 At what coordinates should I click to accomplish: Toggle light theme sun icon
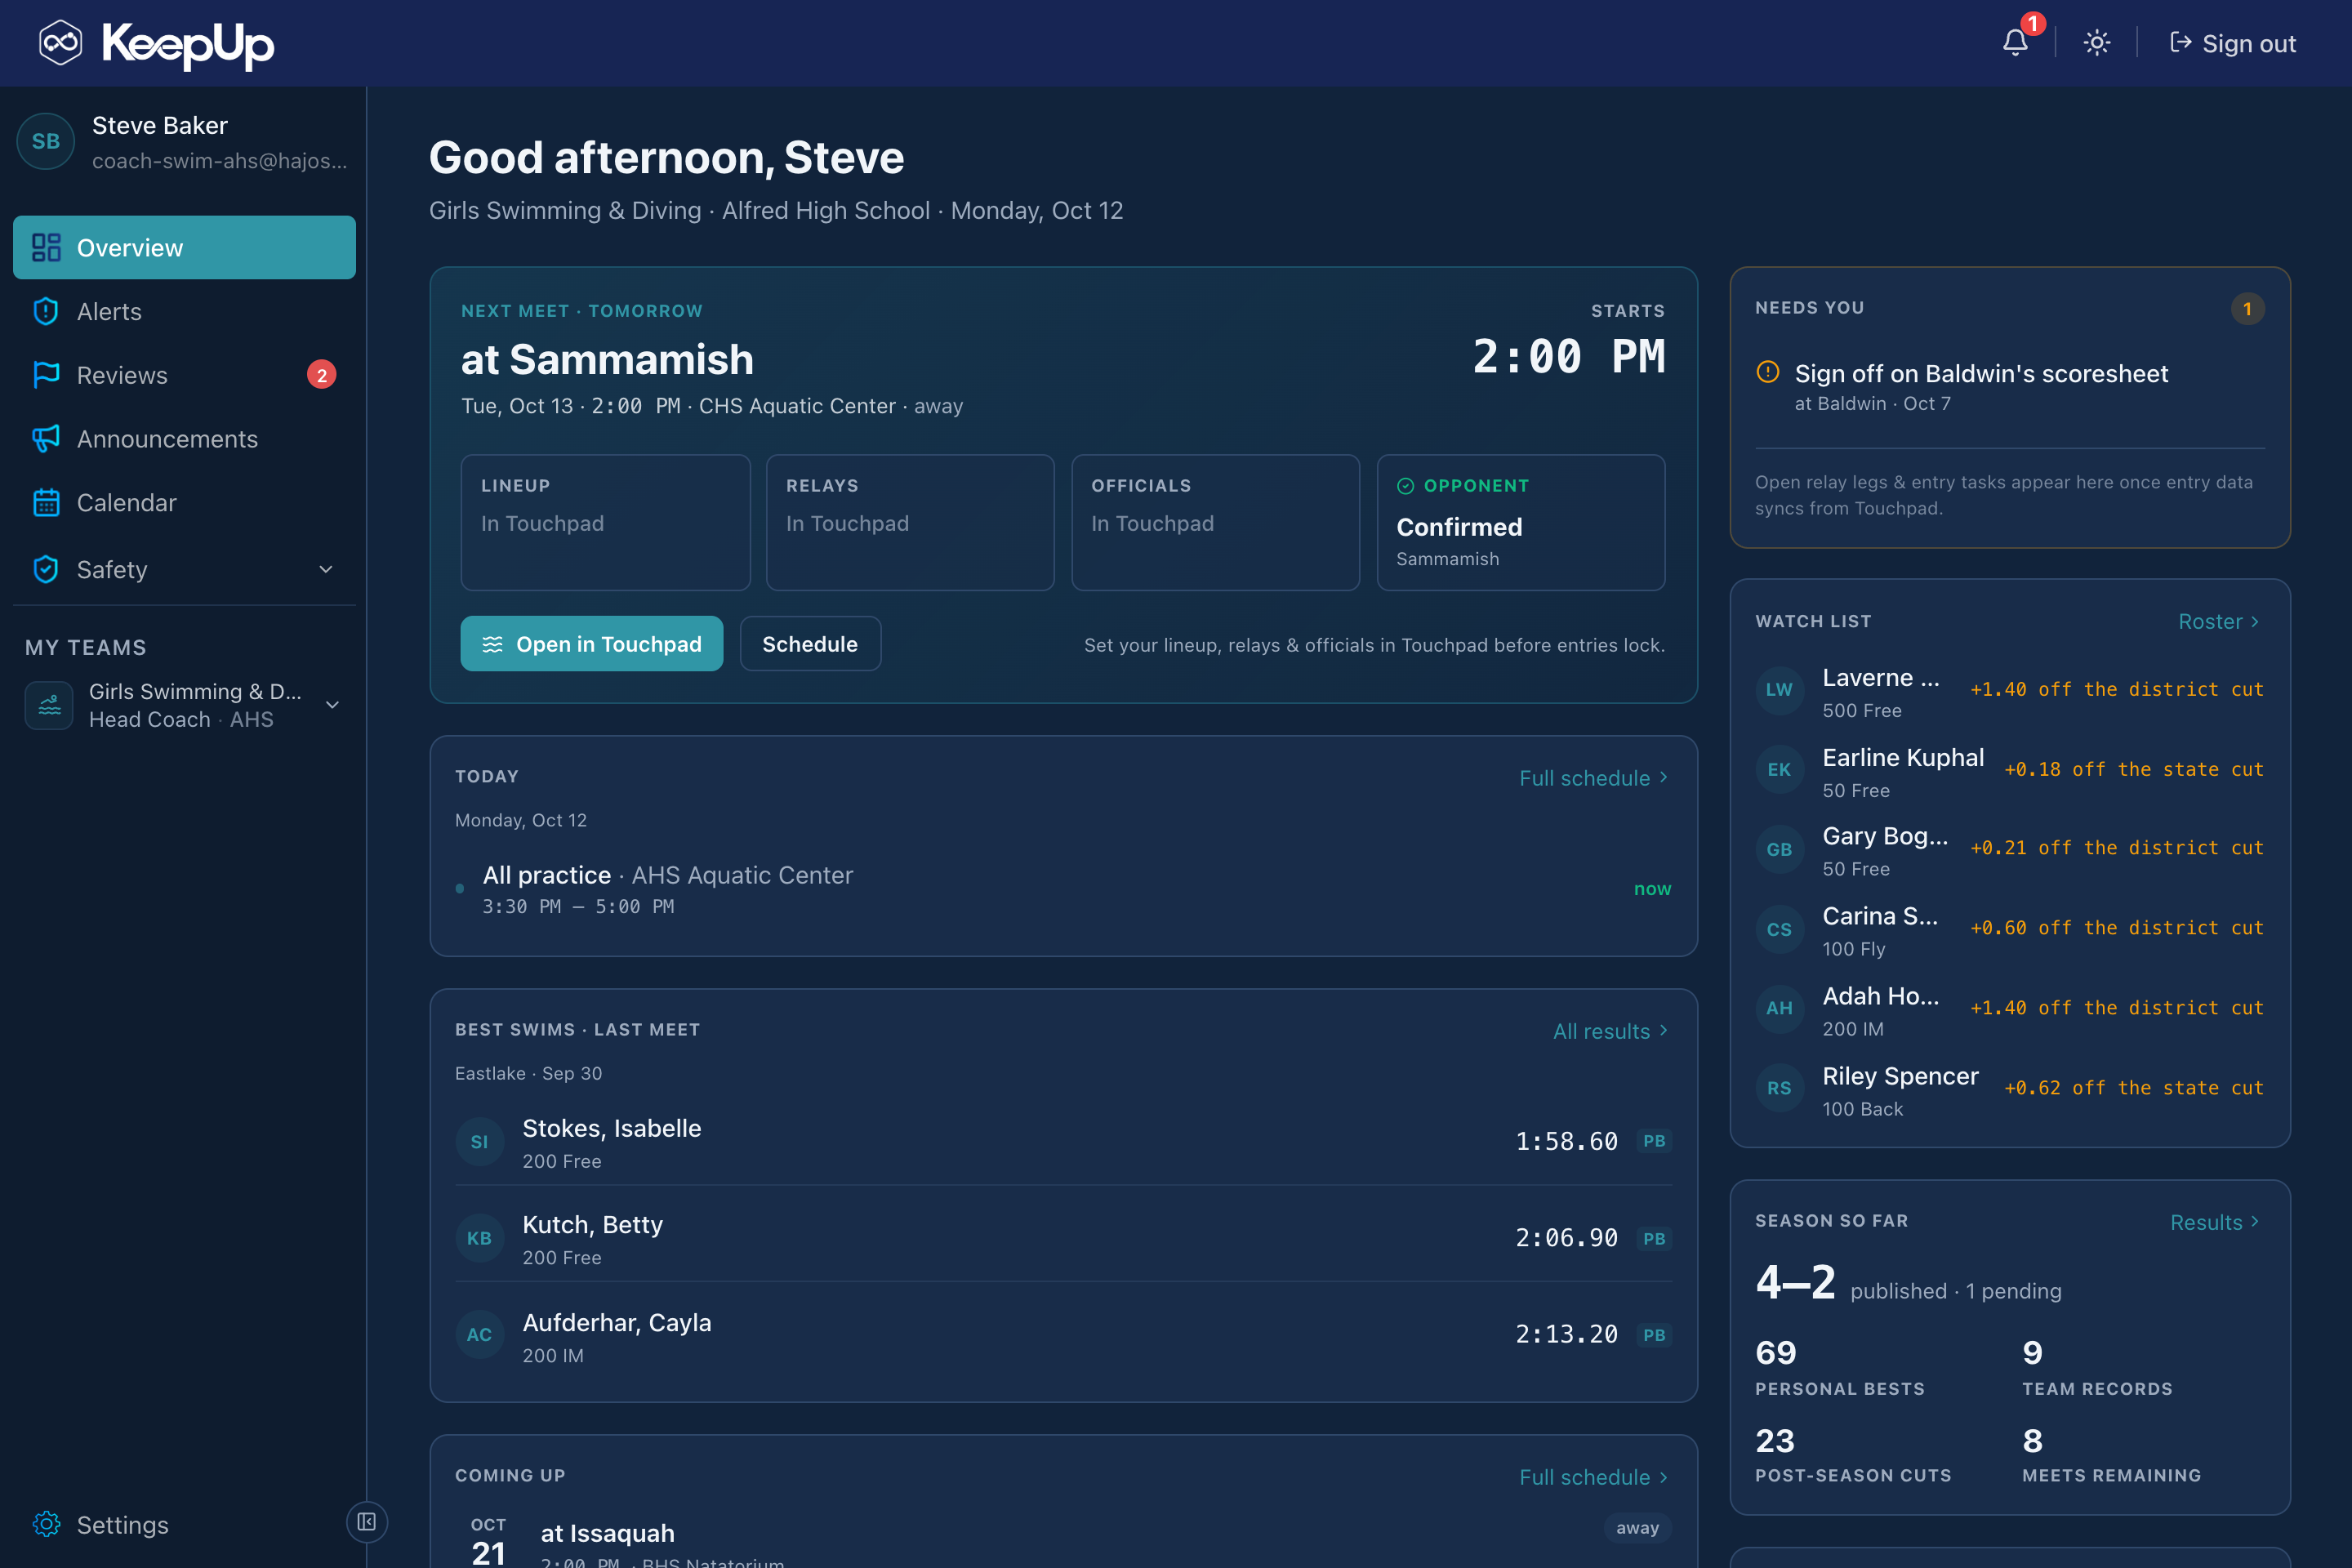pos(2096,43)
